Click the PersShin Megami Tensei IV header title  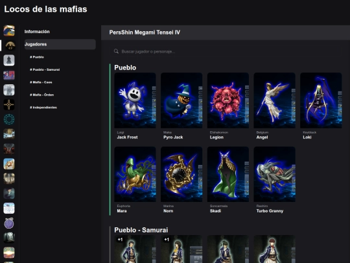point(145,32)
